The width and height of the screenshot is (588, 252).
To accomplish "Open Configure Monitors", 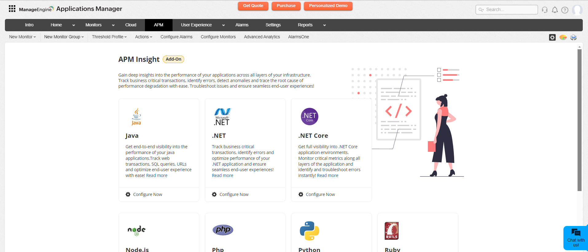I will pos(218,37).
